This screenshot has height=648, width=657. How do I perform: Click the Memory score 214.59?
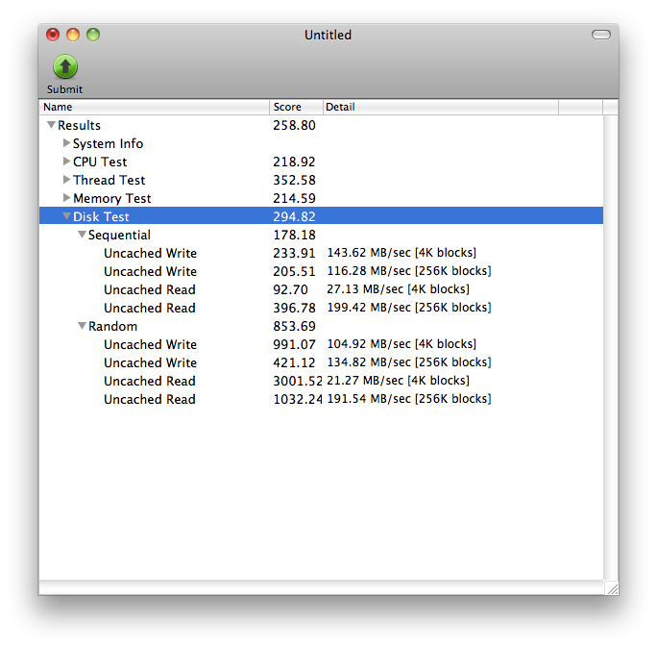[294, 198]
